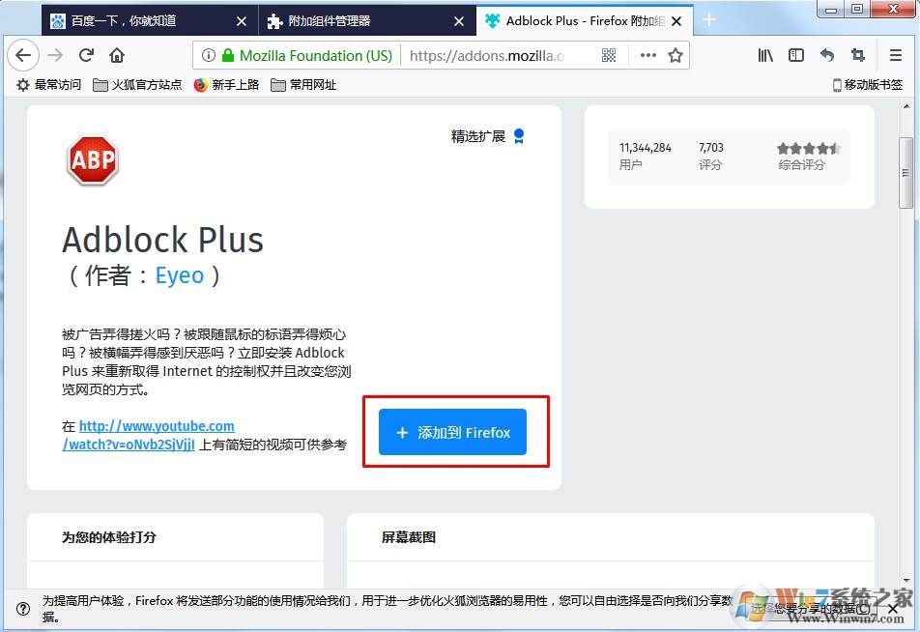Open the Library bookshelf icon
The image size is (920, 632).
tap(765, 55)
